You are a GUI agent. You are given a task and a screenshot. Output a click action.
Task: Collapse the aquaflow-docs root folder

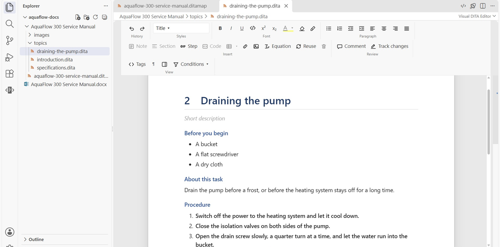25,17
